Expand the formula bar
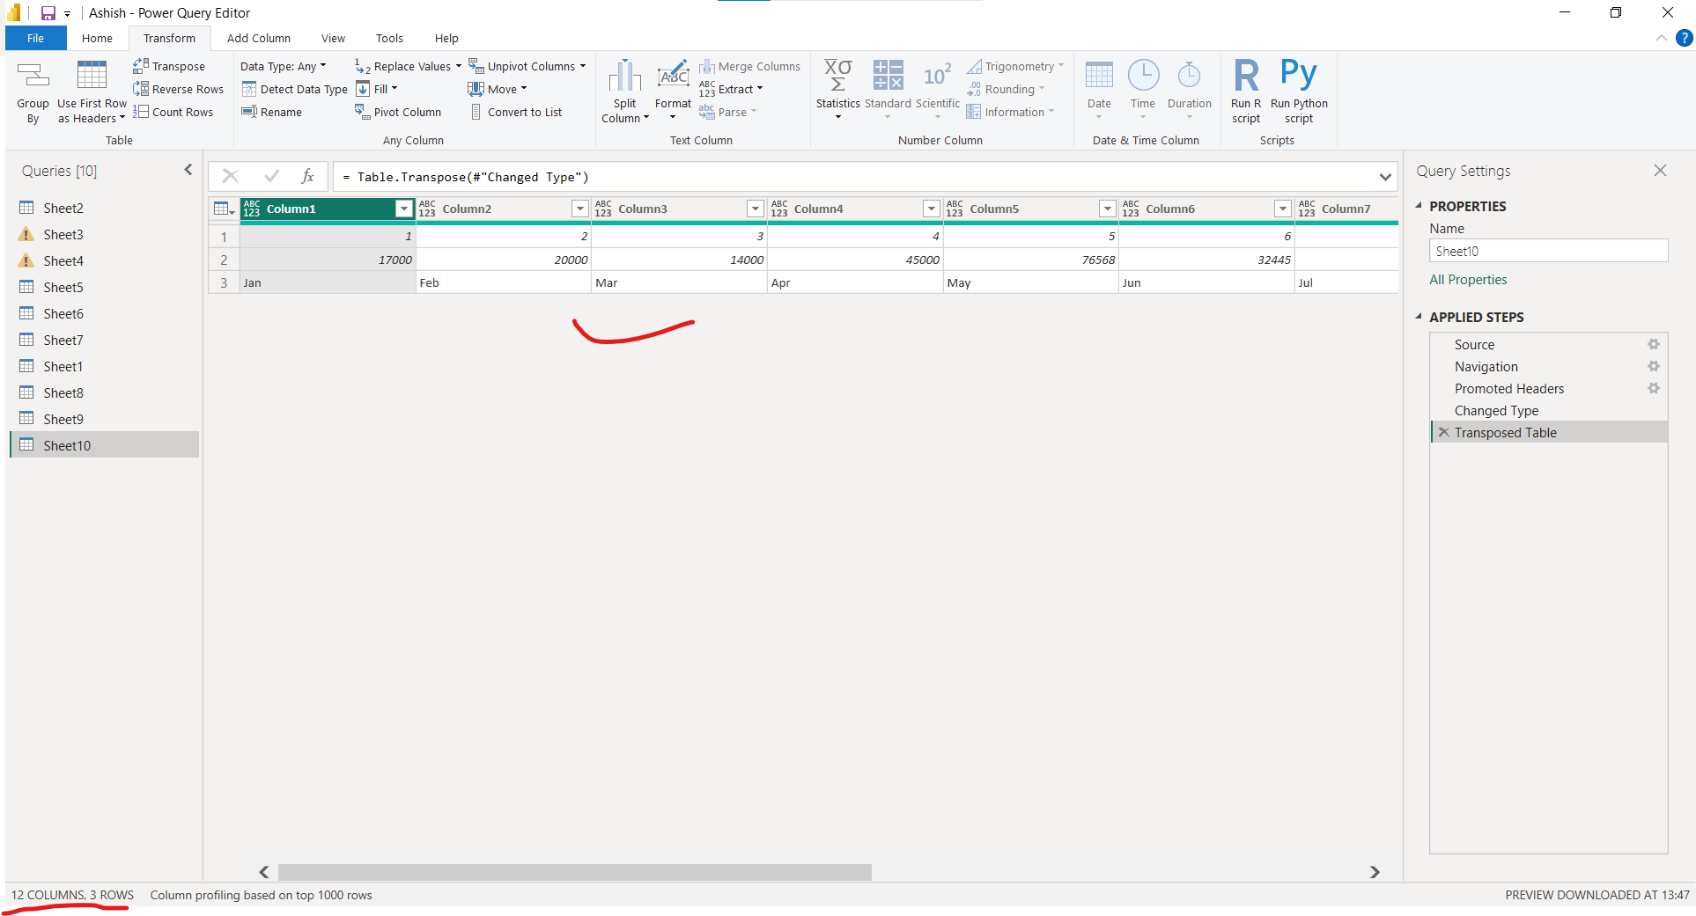Image resolution: width=1696 pixels, height=916 pixels. pos(1384,177)
